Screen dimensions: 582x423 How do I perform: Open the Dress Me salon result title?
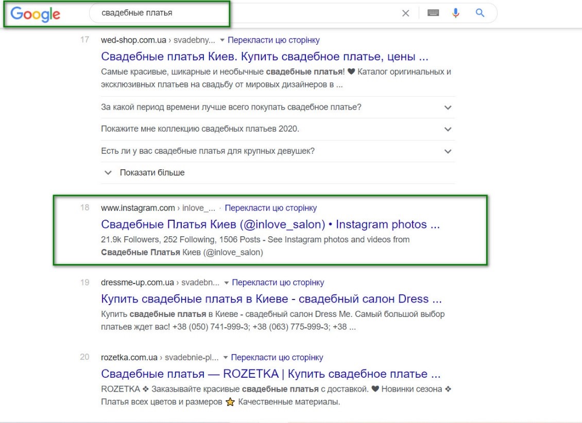[x=271, y=299]
